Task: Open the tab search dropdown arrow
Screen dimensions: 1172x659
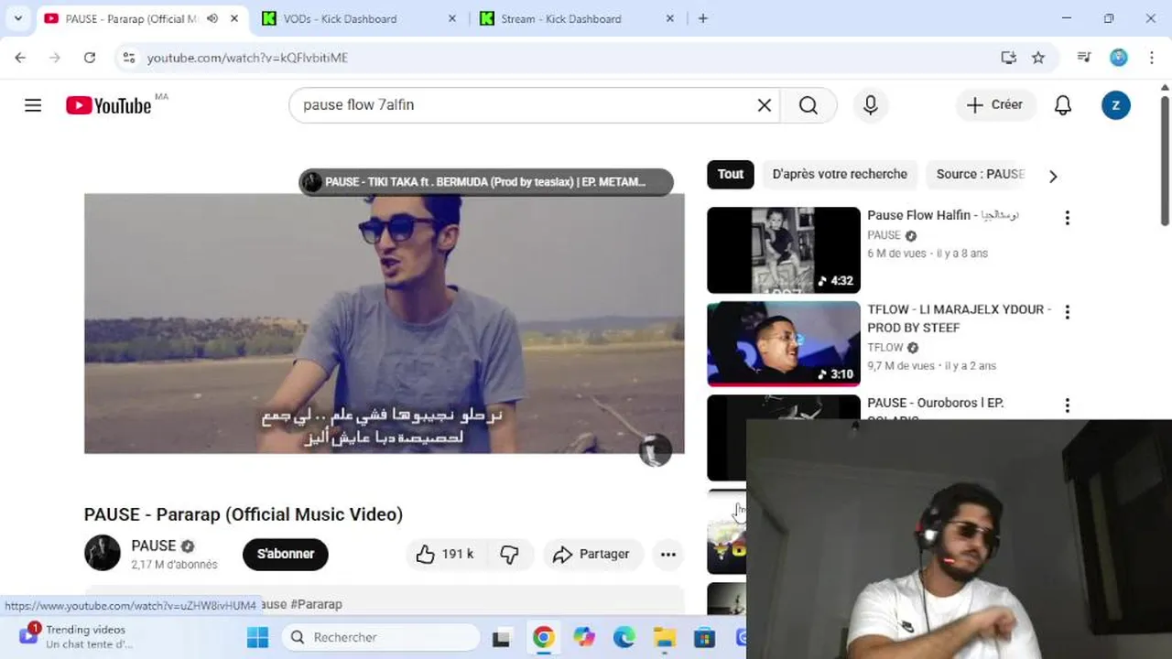Action: [17, 18]
